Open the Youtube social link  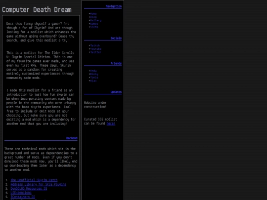coord(96,49)
